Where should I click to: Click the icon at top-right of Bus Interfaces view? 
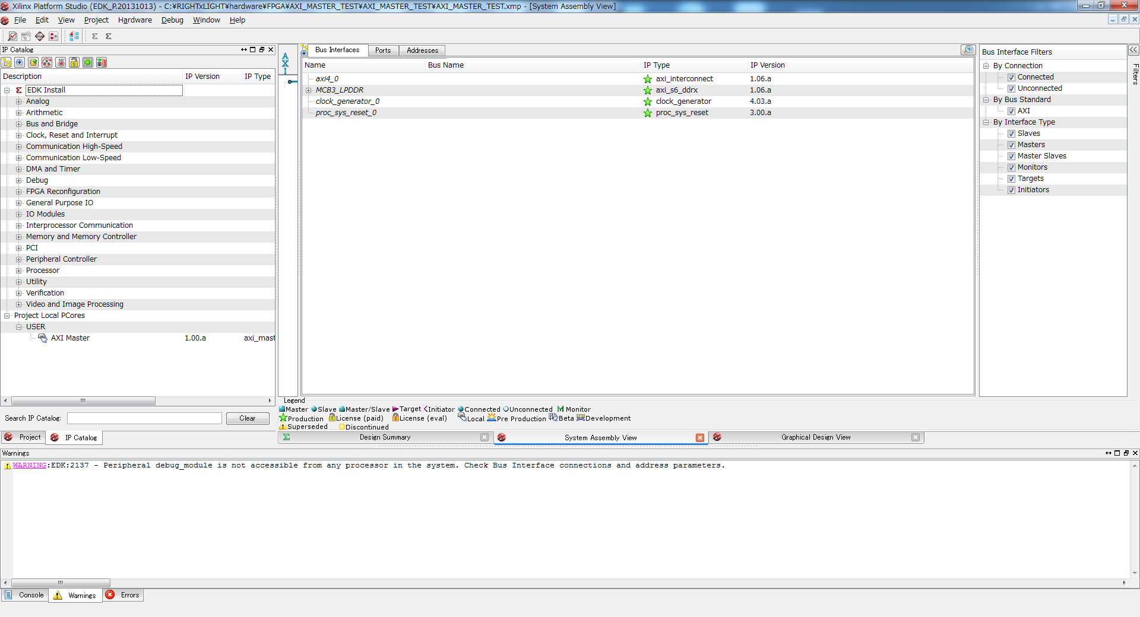click(968, 50)
